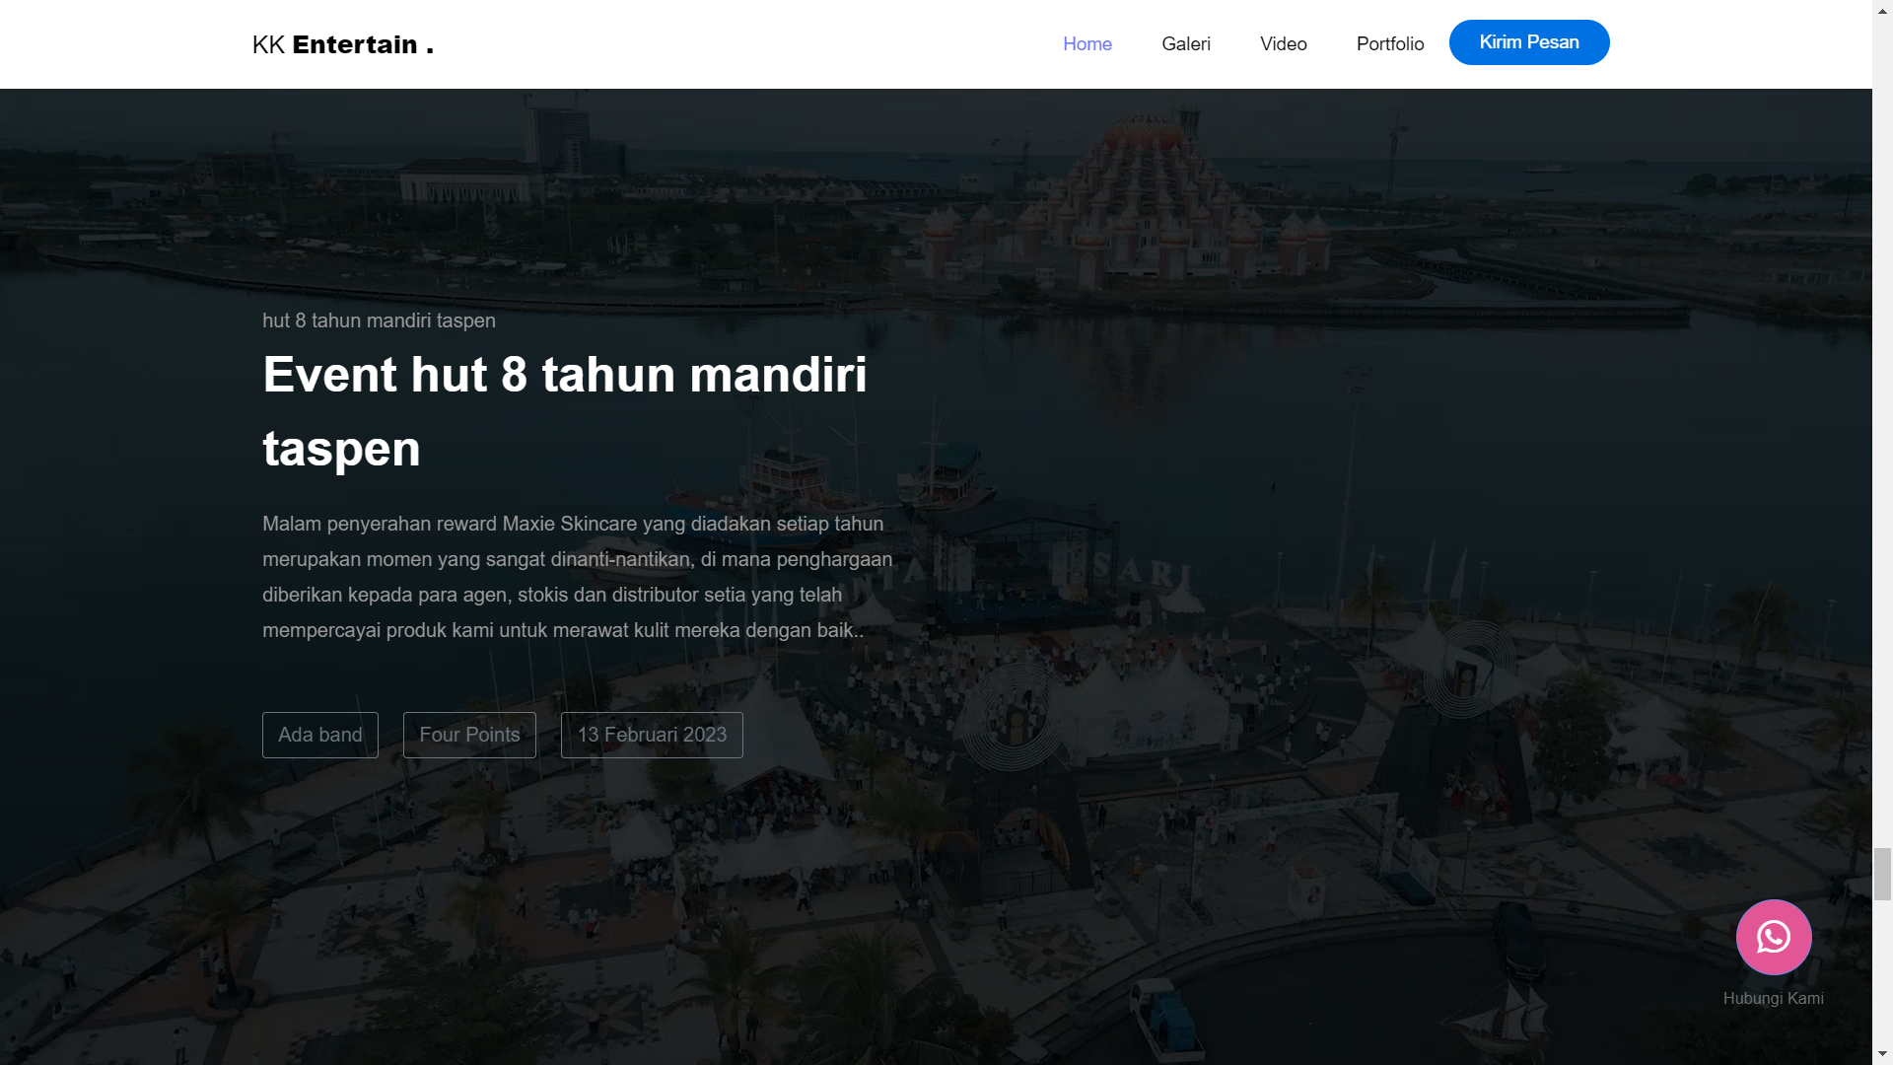Open the Portfolio menu item
The image size is (1893, 1065).
pyautogui.click(x=1390, y=44)
